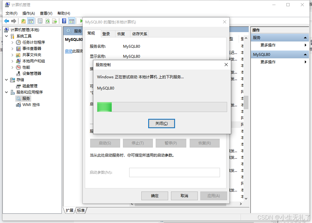The image size is (312, 223).
Task: Select the WMI 控件 tree item
Action: coord(31,104)
